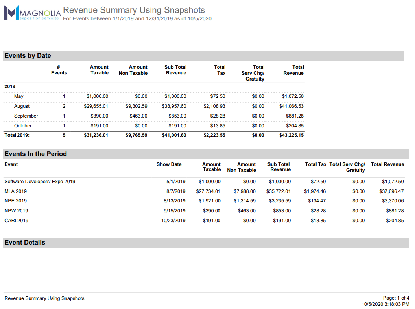Sort by the Total Revenue column header
Viewport: 415px width, 309px height.
coord(293,70)
